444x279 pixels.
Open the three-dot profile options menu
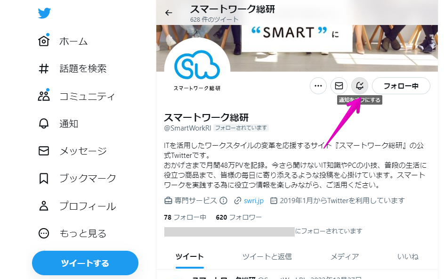pos(318,86)
